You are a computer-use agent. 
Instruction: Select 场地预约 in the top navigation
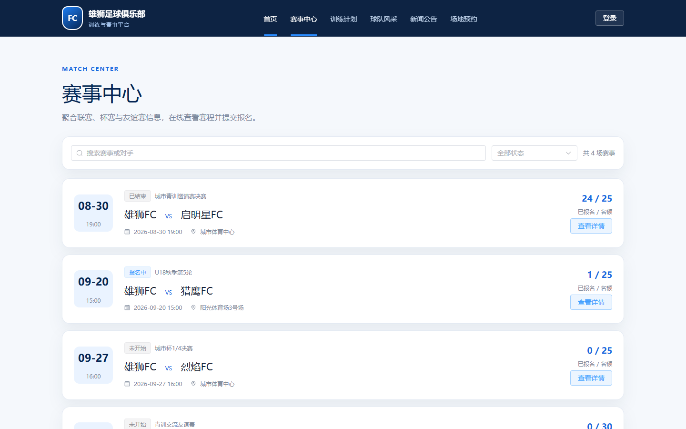click(464, 19)
